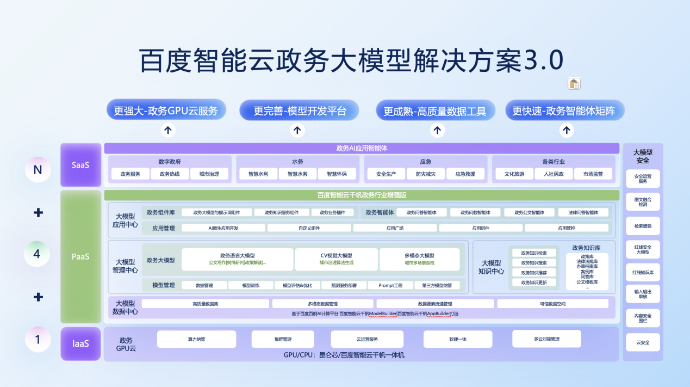Click the plus sign between N and 4
Screen dimensions: 690x387
[x=38, y=213]
